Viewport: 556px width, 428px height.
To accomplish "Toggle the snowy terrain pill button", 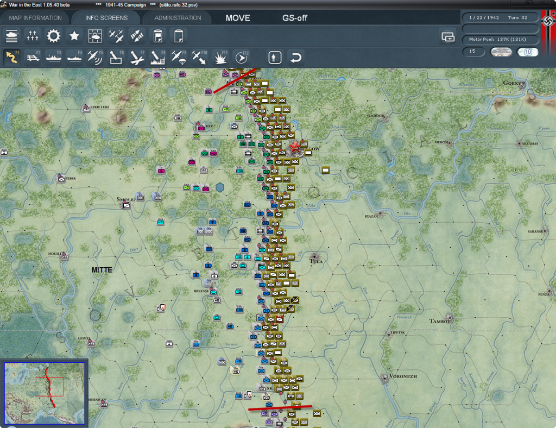I will tap(501, 52).
